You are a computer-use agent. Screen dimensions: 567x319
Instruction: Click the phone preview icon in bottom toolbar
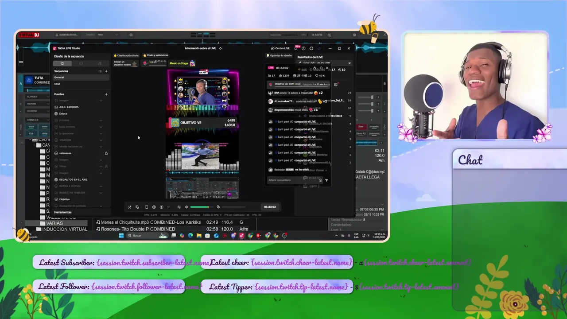pyautogui.click(x=147, y=207)
